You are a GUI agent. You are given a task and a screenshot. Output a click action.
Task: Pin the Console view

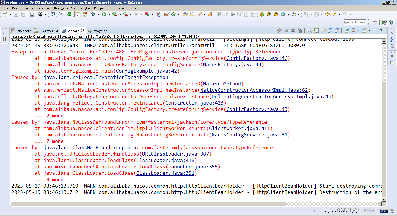pyautogui.click(x=347, y=30)
